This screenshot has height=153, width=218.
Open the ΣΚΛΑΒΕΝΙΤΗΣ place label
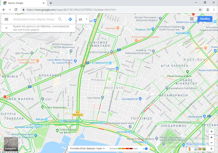(x=130, y=99)
